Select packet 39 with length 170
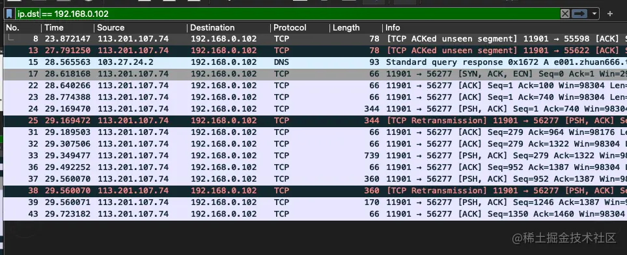The width and height of the screenshot is (627, 255). [x=315, y=202]
